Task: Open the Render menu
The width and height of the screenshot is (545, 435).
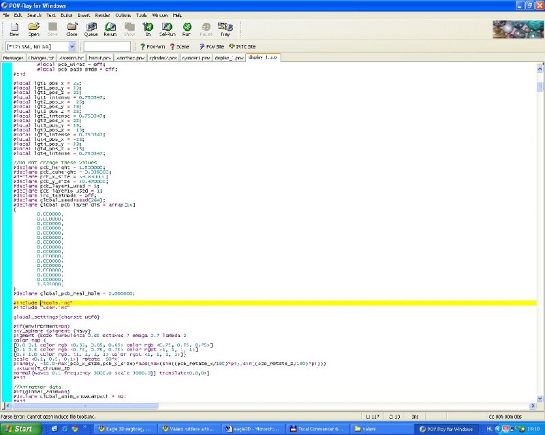Action: tap(103, 15)
